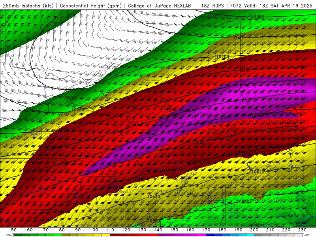Click the 60 value on the color scale

point(30,230)
